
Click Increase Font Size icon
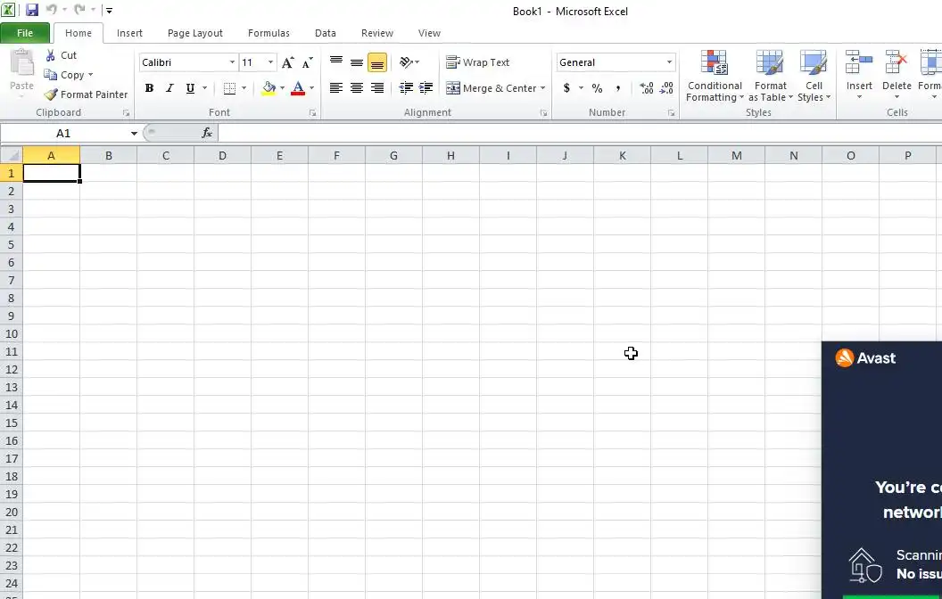tap(288, 62)
